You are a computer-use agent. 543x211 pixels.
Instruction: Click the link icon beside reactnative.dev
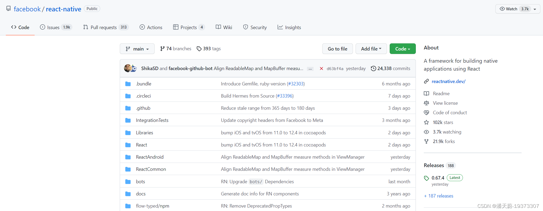[x=426, y=81]
